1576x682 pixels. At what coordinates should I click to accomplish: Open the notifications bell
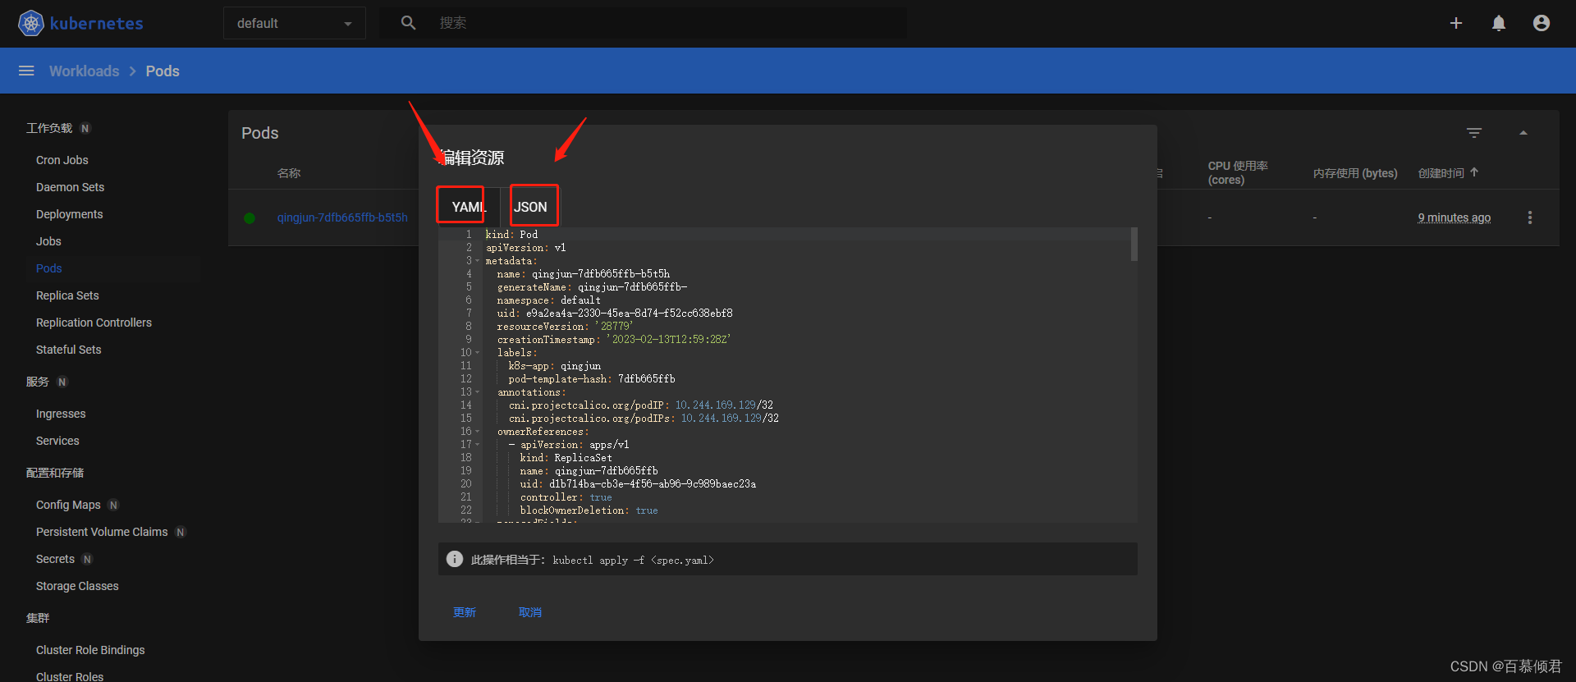pyautogui.click(x=1499, y=23)
